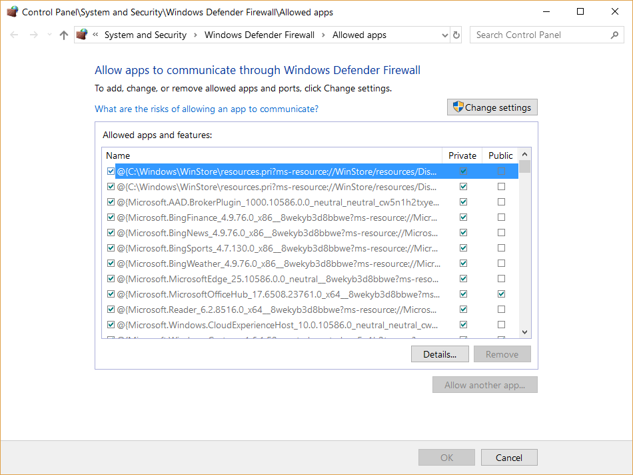Click the Forward navigation arrow

[x=34, y=35]
